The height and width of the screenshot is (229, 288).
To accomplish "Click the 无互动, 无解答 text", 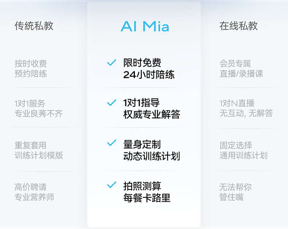I will [246, 113].
